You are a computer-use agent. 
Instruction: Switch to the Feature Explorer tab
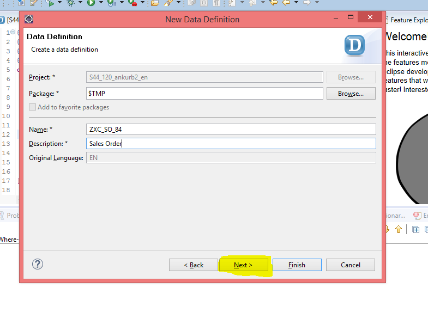pos(408,20)
